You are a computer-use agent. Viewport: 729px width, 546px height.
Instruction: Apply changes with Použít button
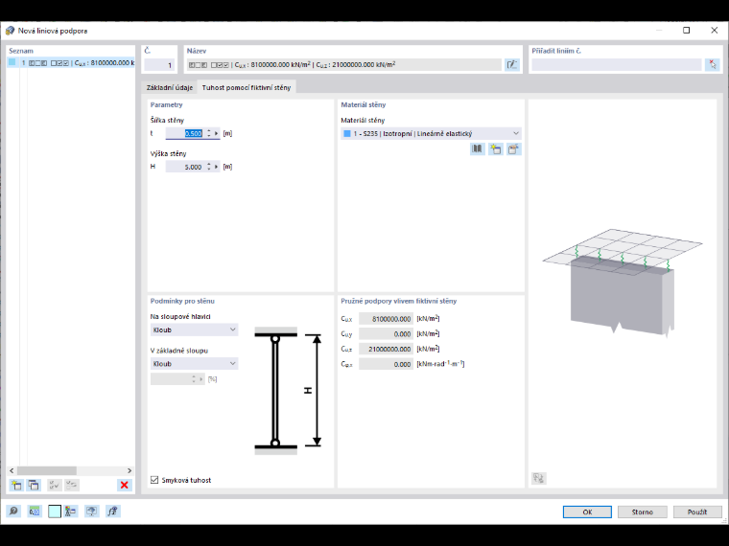point(697,512)
